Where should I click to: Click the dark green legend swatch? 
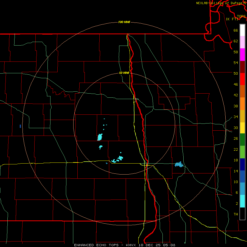coord(242,140)
